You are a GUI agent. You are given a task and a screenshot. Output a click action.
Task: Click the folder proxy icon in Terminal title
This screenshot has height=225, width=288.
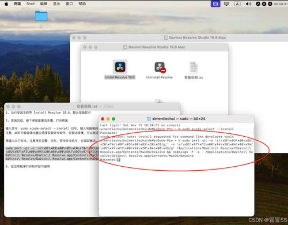click(x=149, y=119)
